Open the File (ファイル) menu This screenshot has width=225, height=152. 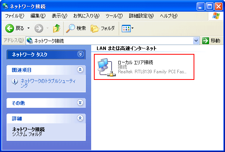[x=14, y=16]
